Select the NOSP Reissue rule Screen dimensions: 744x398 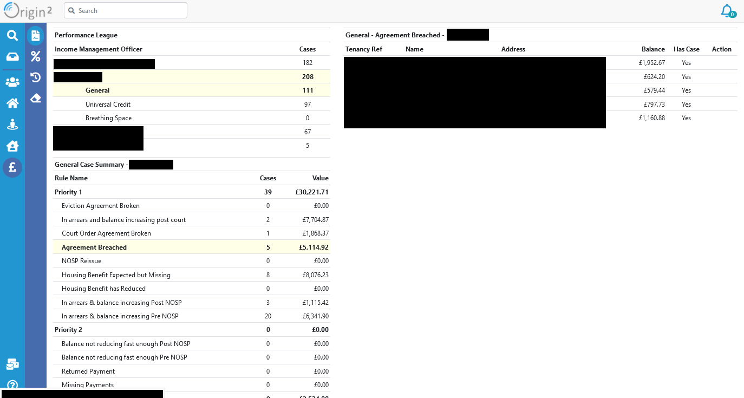192,261
